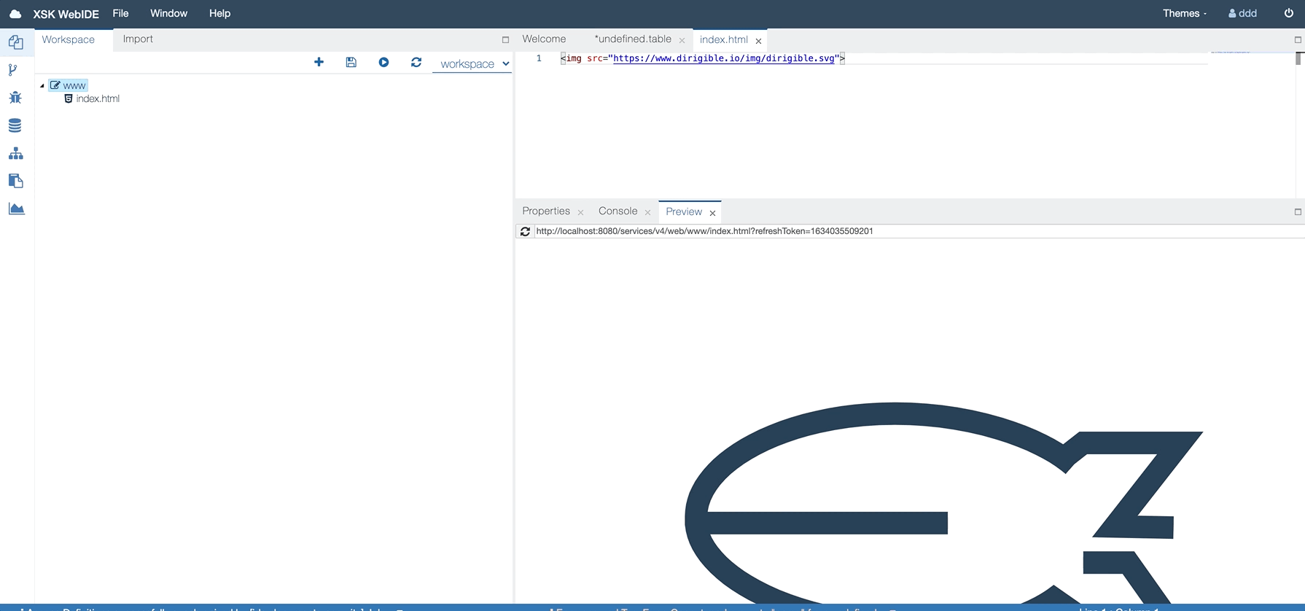
Task: Close the Properties tab
Action: click(x=580, y=213)
